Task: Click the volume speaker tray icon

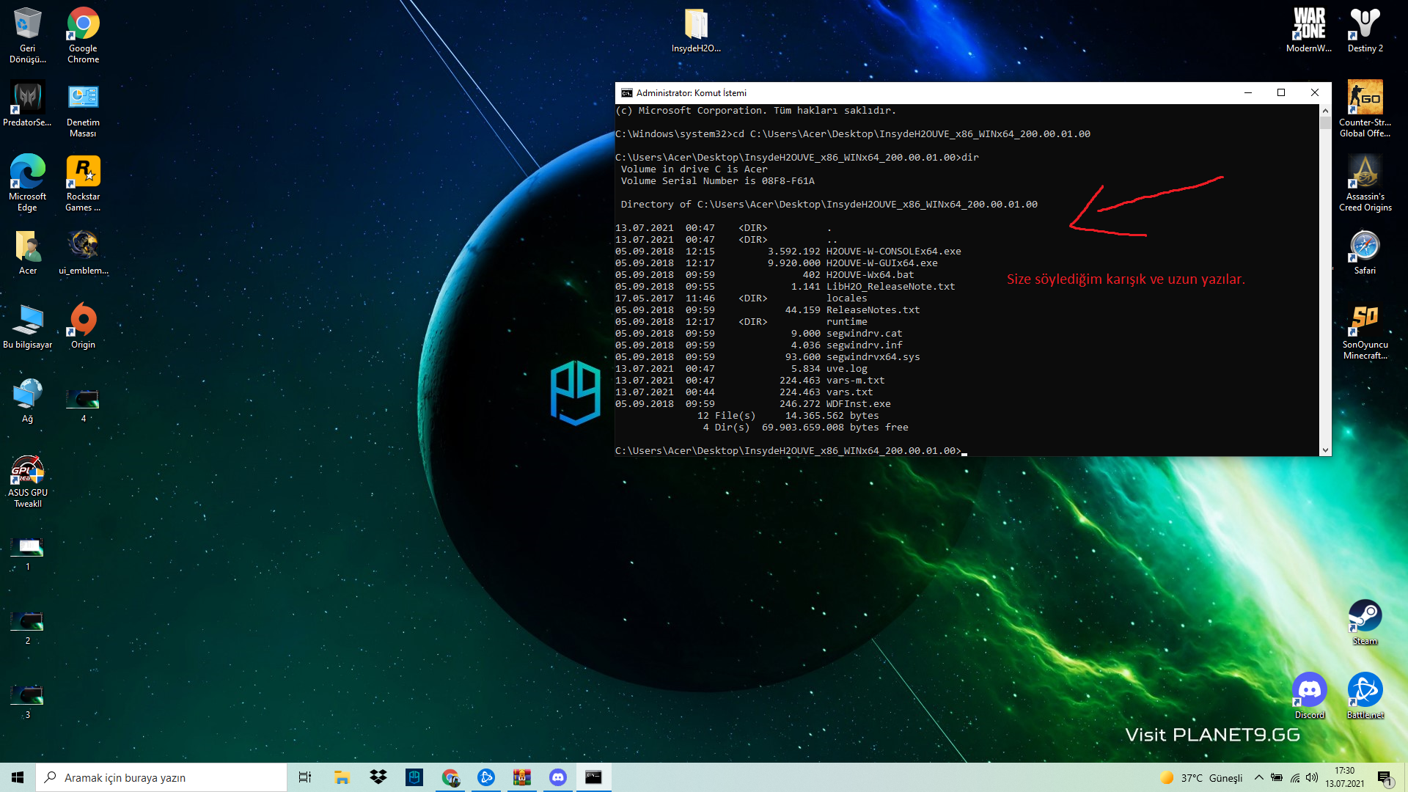Action: point(1312,777)
